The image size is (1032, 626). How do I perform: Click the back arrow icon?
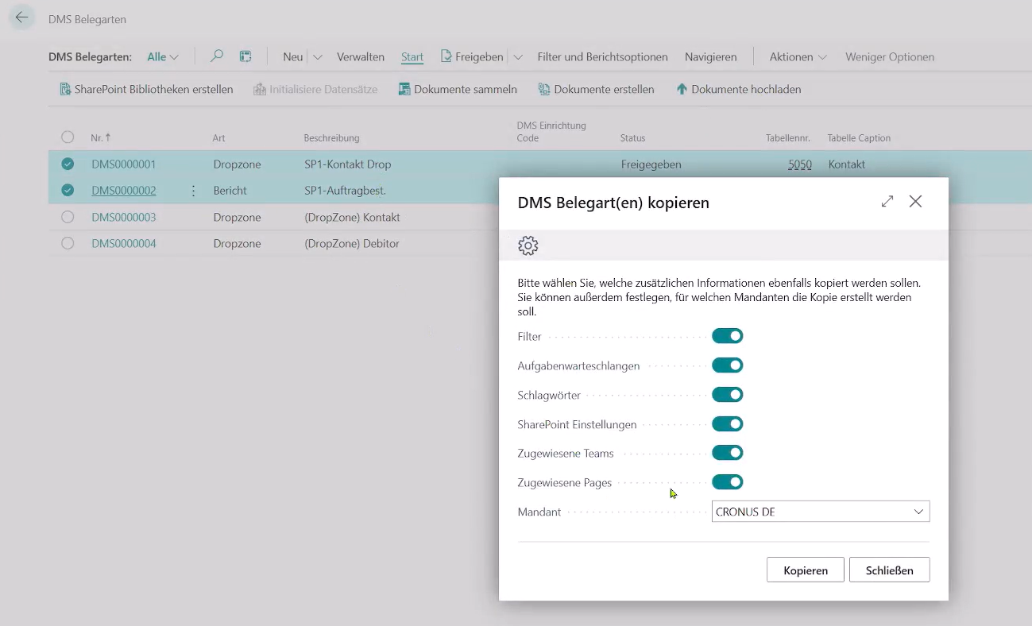point(21,17)
